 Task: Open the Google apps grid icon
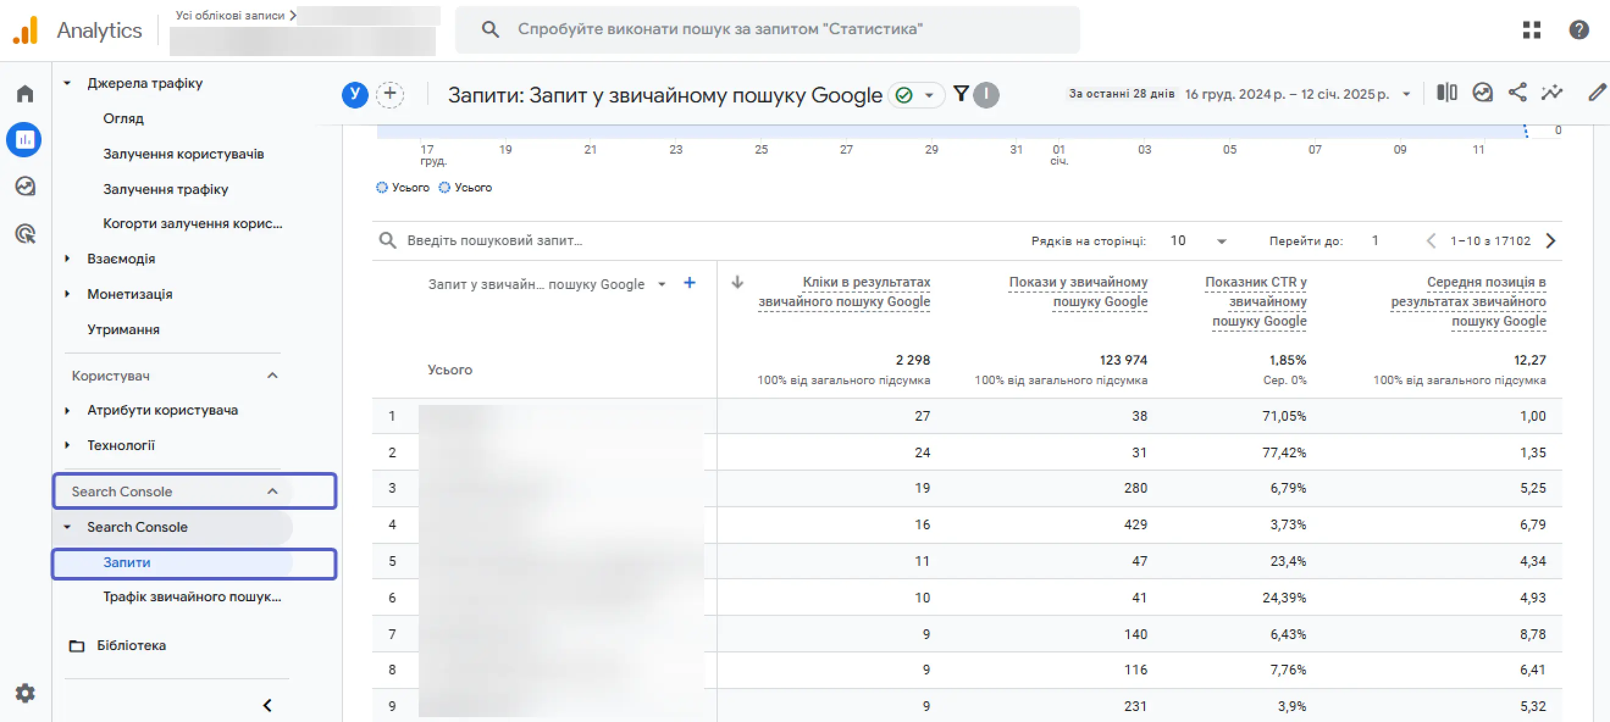click(x=1531, y=29)
